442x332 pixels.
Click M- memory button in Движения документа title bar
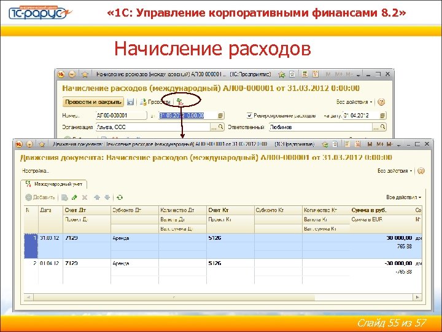tap(390, 144)
